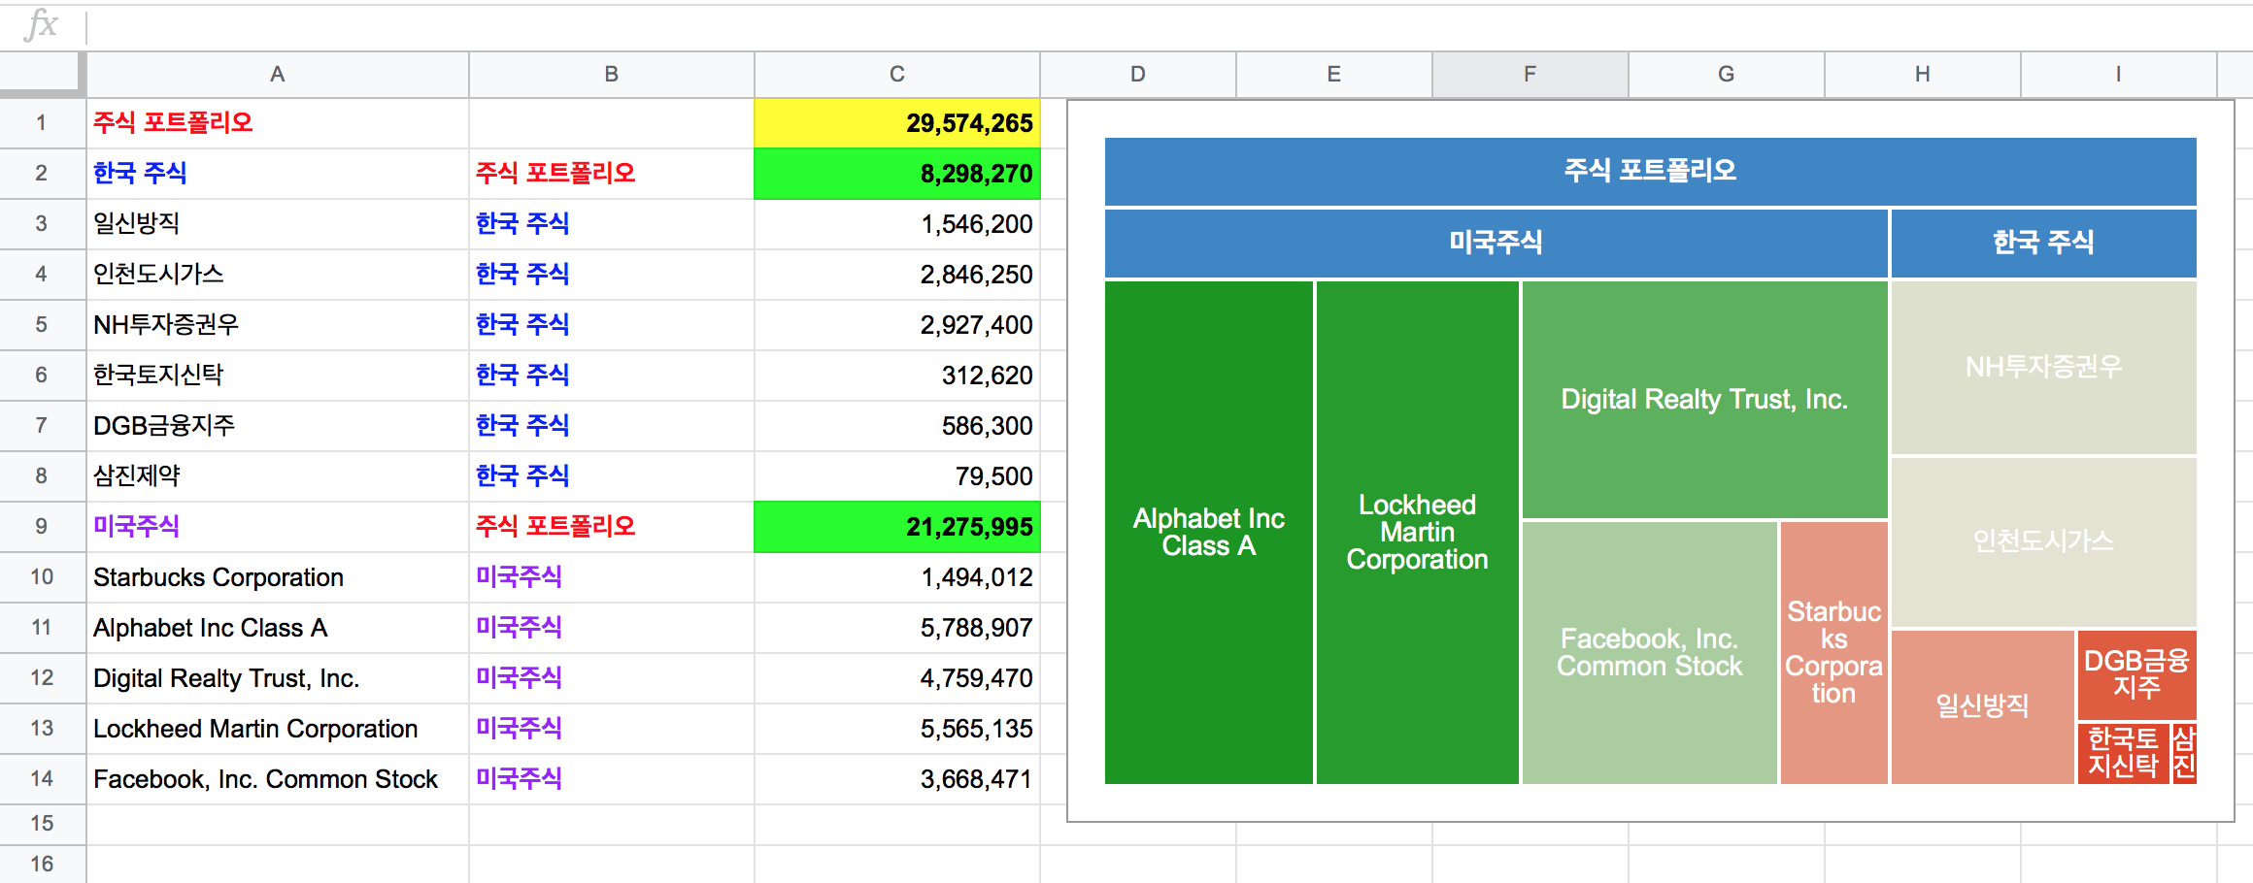Select cell 'Digital Realty Trust, Inc.' in column A
Screen dimensions: 2253x883
pos(278,678)
